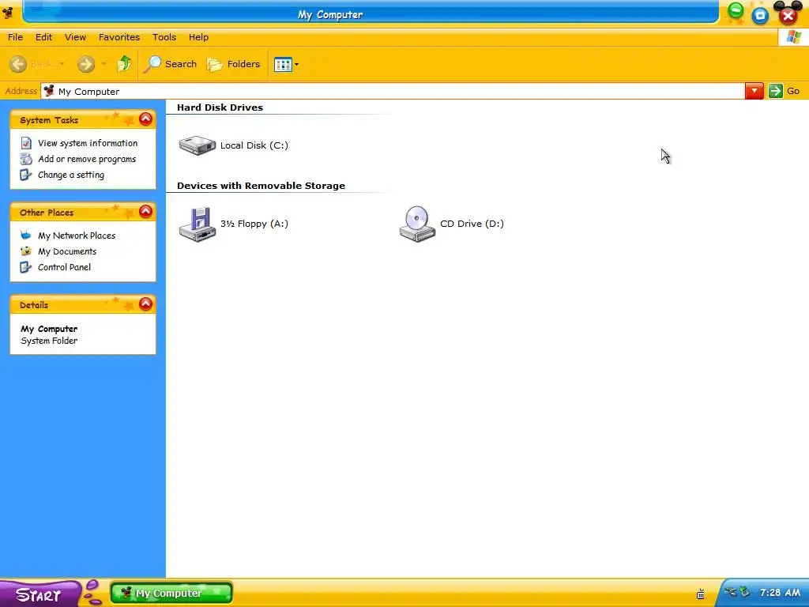The width and height of the screenshot is (809, 607).
Task: Click View system information link
Action: [88, 143]
